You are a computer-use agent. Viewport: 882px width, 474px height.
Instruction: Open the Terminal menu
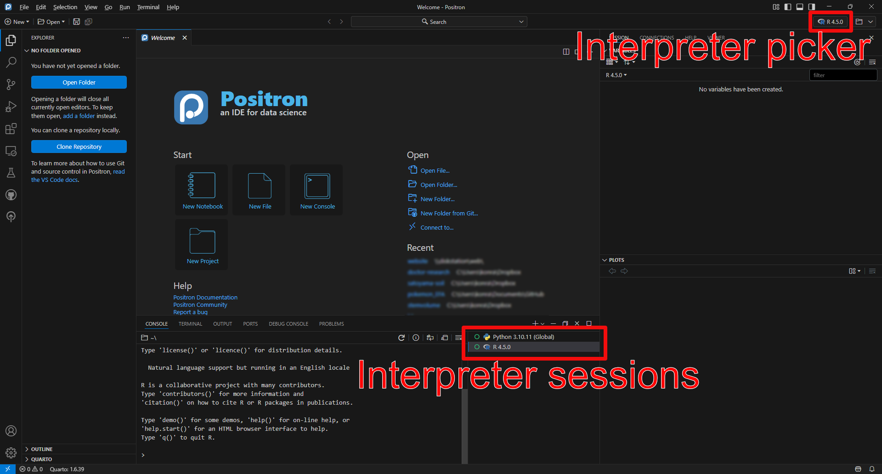click(148, 7)
